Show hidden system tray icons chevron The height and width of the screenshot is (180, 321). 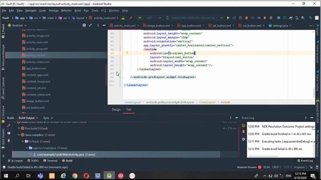pos(264,175)
